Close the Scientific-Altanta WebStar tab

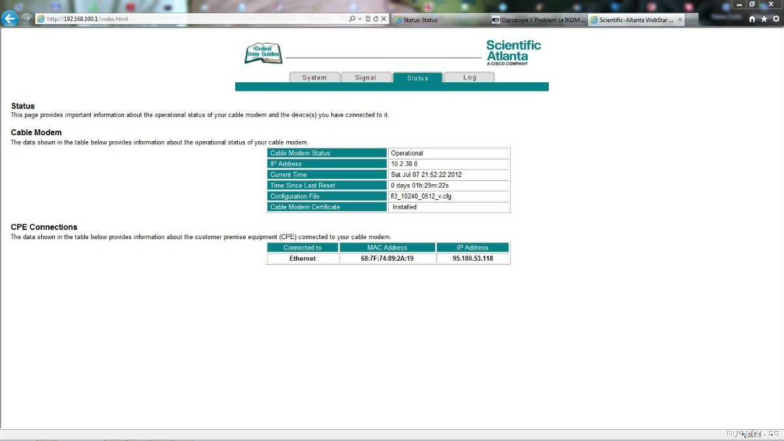click(x=680, y=20)
